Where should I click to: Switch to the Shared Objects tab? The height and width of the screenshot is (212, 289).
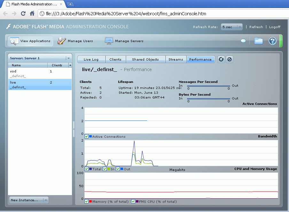(145, 59)
